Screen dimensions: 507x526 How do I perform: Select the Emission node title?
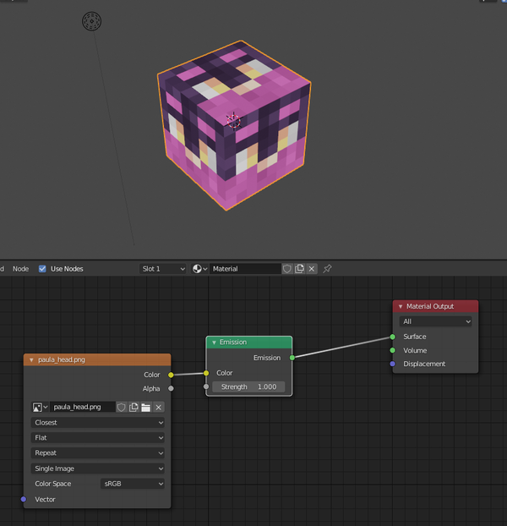click(233, 342)
